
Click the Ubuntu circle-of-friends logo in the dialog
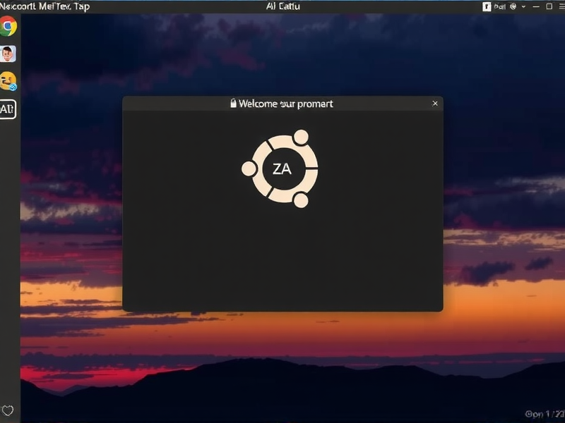(x=282, y=168)
